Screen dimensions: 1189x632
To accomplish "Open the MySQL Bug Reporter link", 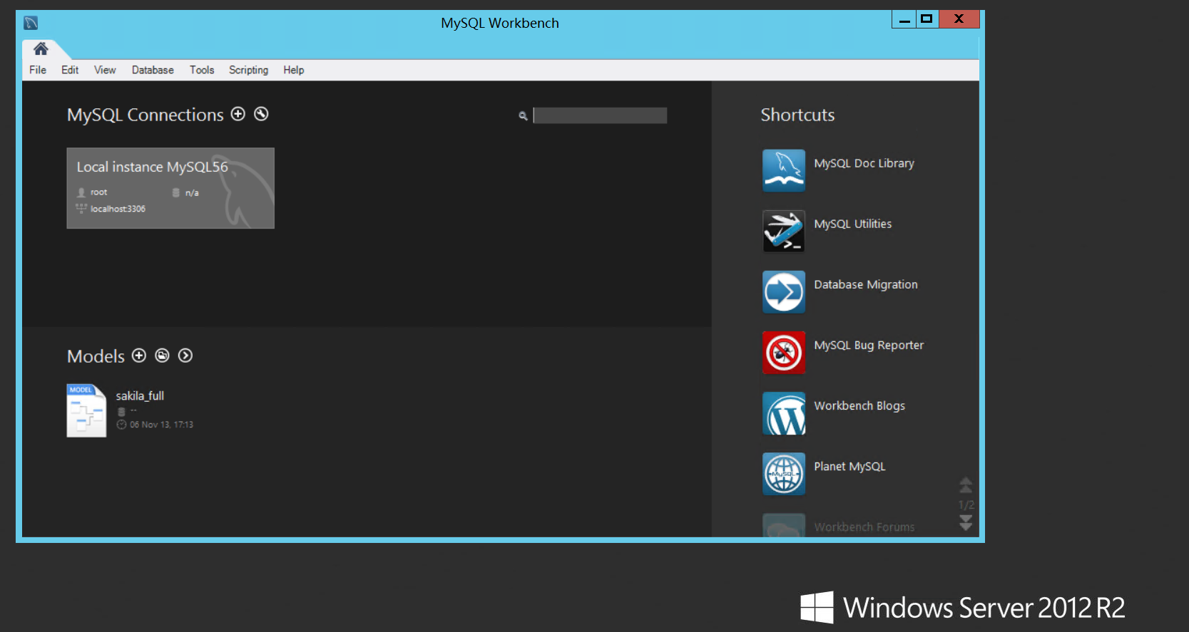I will coord(869,345).
